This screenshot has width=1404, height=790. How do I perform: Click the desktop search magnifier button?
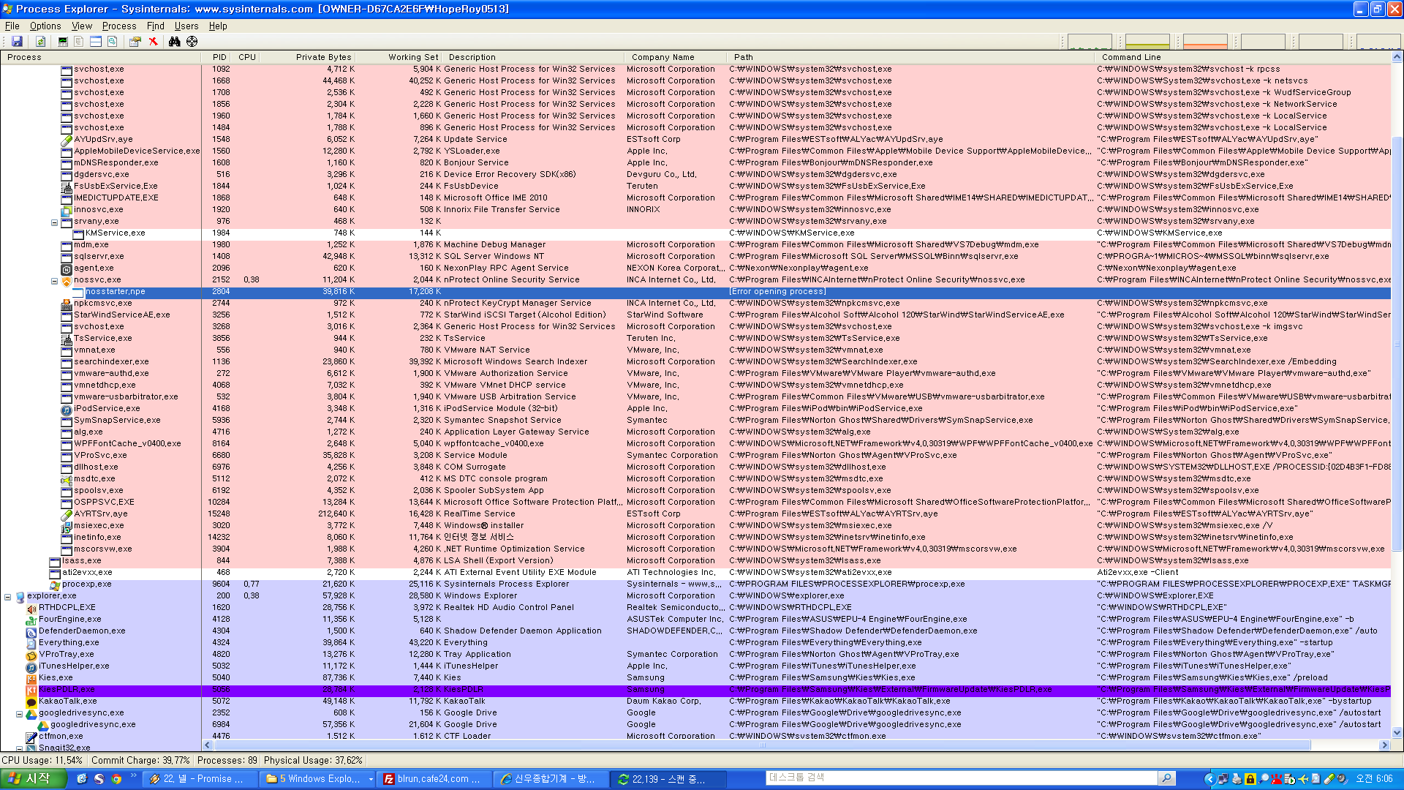(1167, 778)
